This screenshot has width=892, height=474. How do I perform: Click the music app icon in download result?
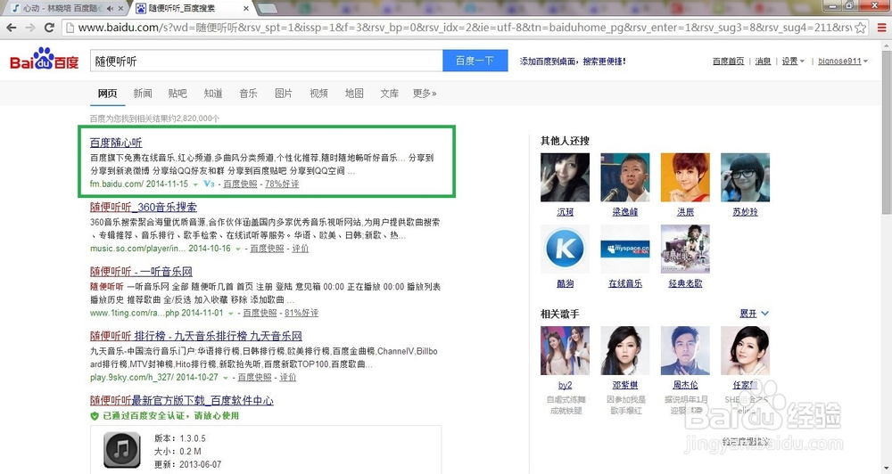click(x=121, y=450)
